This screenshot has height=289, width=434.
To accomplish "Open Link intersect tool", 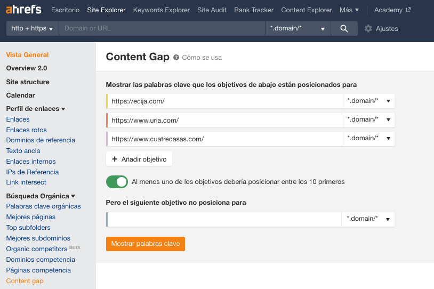I will pyautogui.click(x=26, y=182).
